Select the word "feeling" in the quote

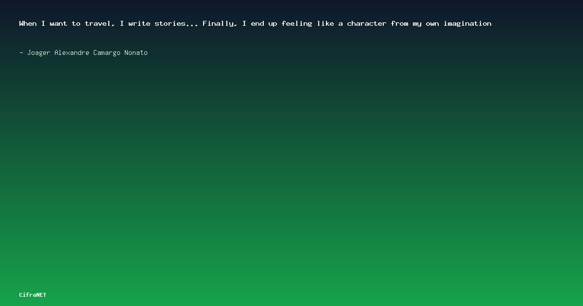(297, 23)
